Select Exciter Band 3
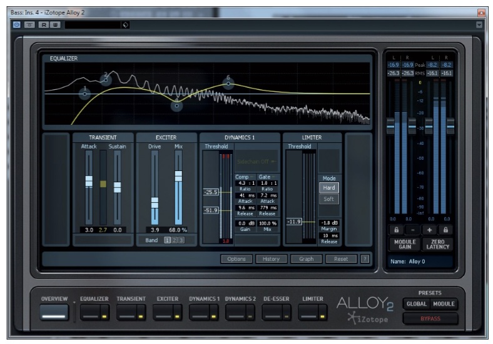Viewport: 493px width, 344px height. click(181, 240)
